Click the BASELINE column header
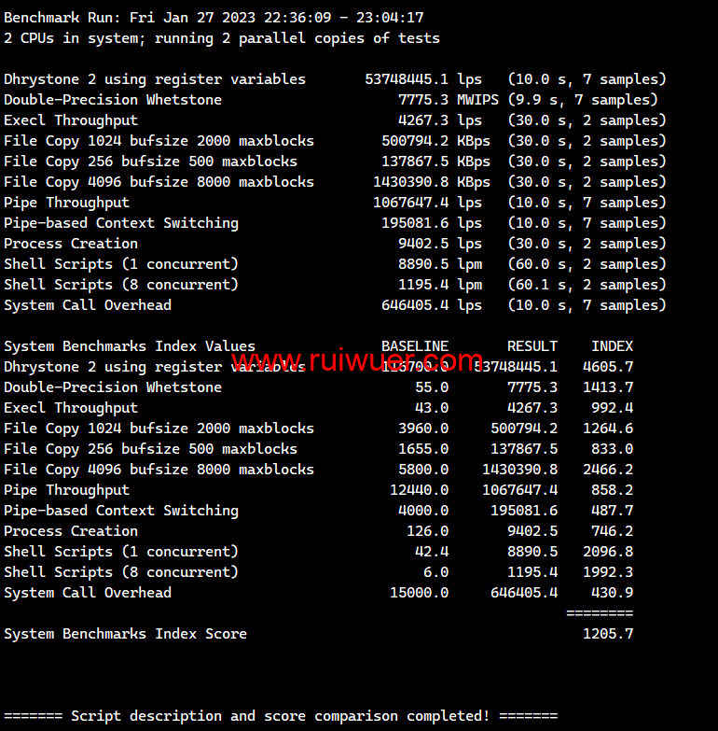The image size is (718, 731). [415, 346]
